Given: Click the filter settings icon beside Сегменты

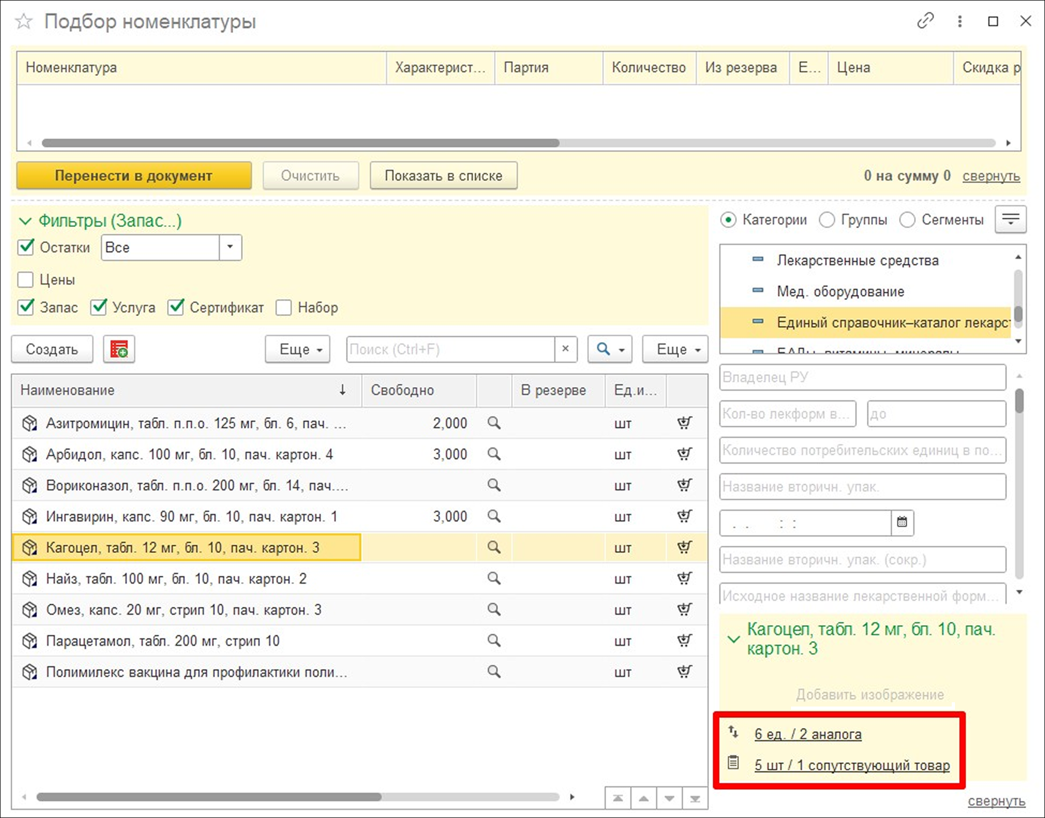Looking at the screenshot, I should [1010, 219].
